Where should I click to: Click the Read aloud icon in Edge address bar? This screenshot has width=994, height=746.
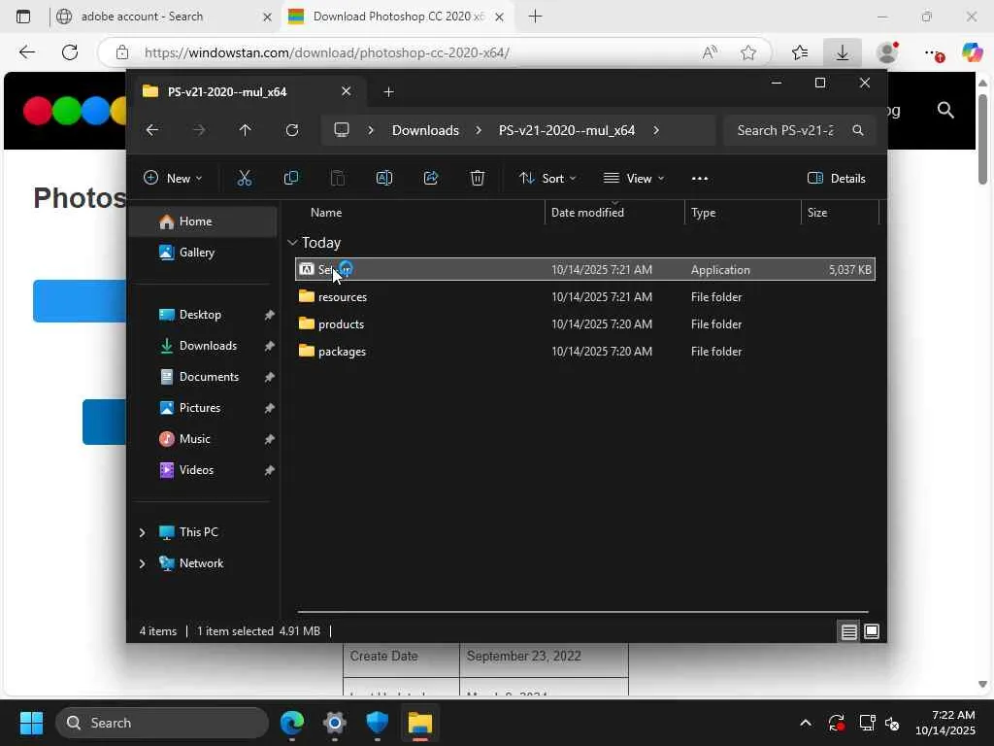(x=710, y=52)
